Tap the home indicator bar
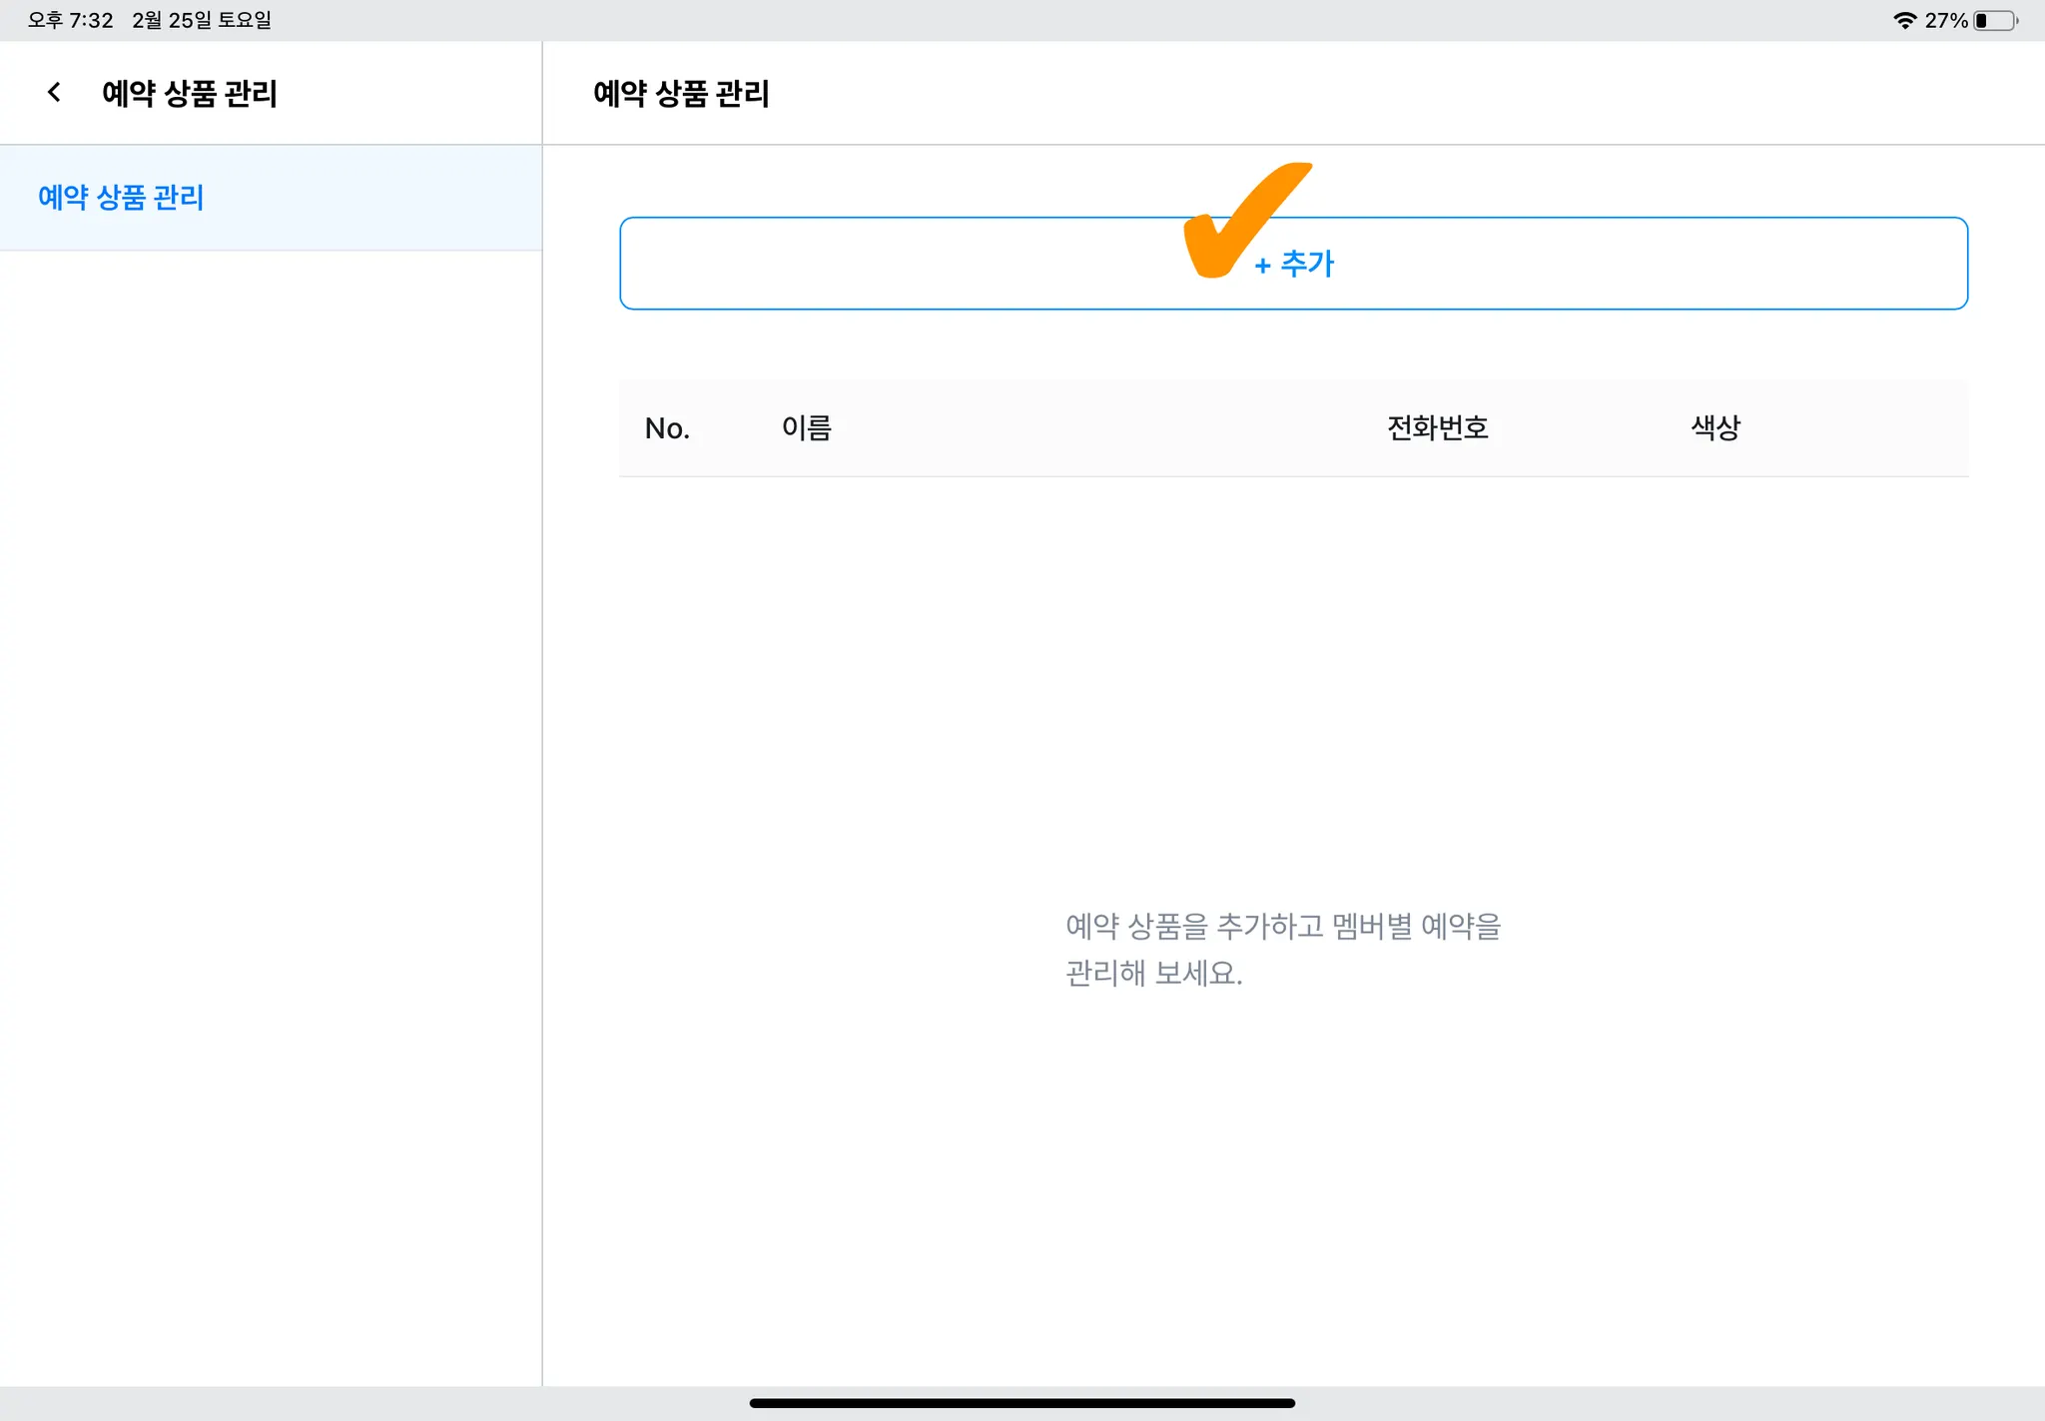 pyautogui.click(x=1022, y=1403)
